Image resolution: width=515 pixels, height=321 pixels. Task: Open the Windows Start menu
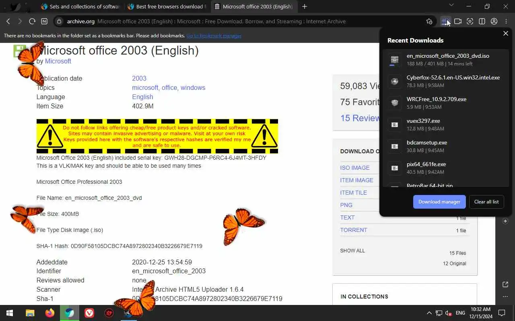pos(10,313)
